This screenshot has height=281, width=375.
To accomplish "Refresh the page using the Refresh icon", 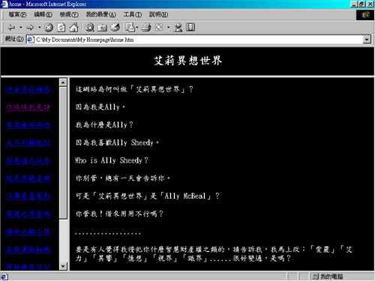I will coord(61,27).
